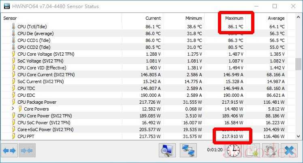Select the CPU Core Voltage (SVI2 TFN) label
303x163 pixels.
click(46, 54)
